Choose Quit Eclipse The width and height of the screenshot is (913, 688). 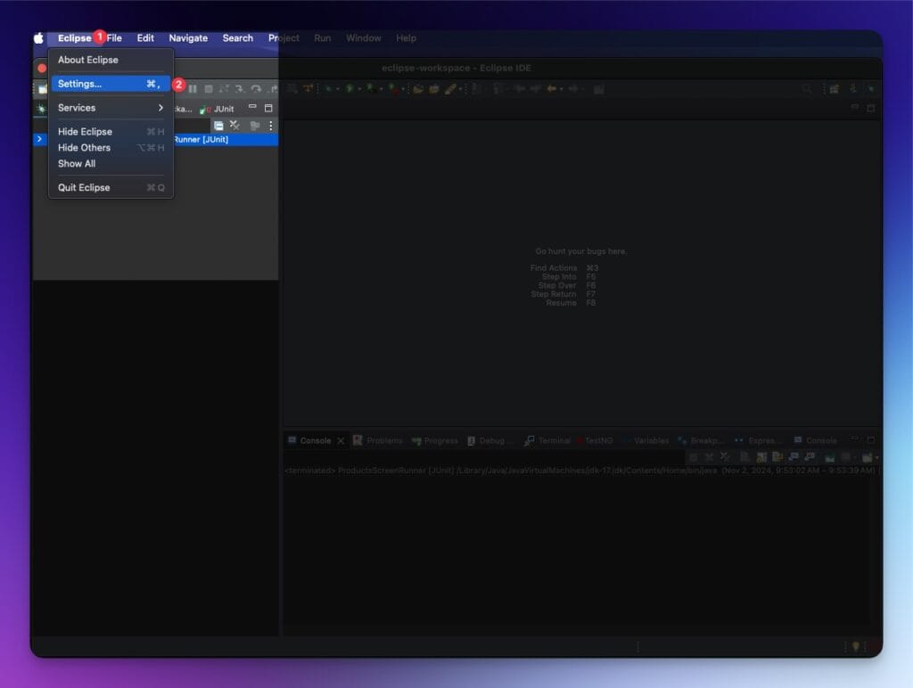111,187
